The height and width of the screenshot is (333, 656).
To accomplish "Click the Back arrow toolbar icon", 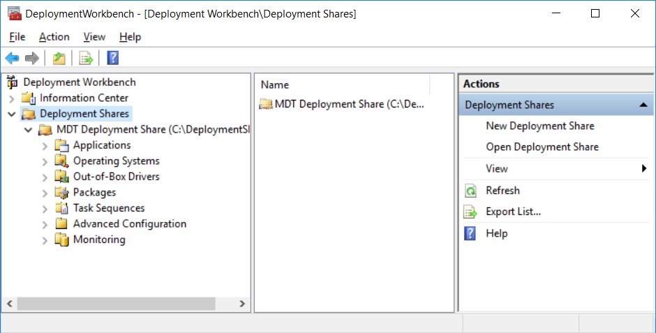I will [x=12, y=58].
